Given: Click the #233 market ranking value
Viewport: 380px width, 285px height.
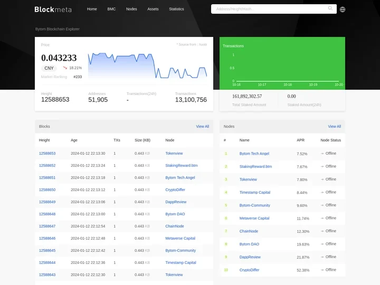Looking at the screenshot, I should [78, 77].
